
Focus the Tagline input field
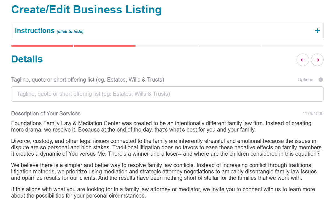point(167,94)
